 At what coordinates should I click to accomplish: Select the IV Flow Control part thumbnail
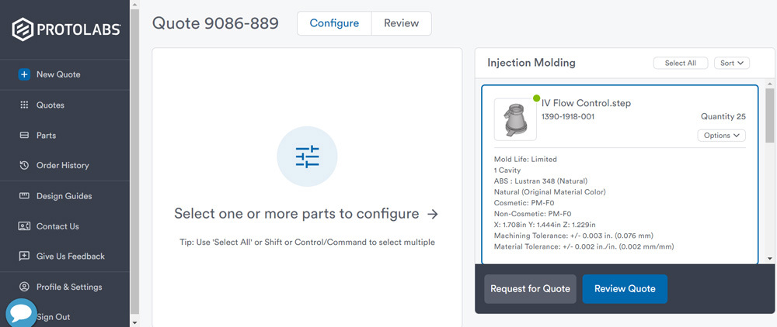click(515, 119)
